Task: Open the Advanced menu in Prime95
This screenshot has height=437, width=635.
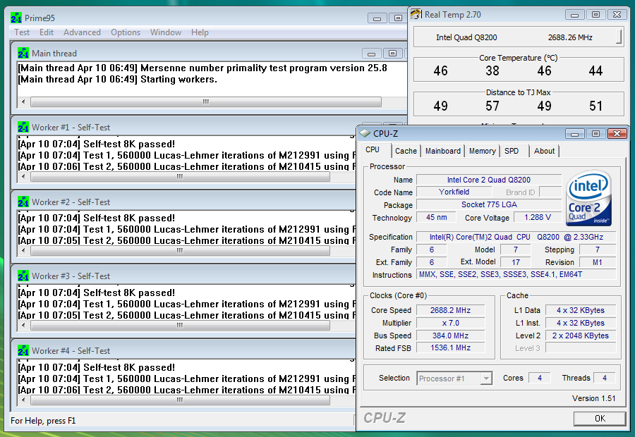Action: (82, 32)
